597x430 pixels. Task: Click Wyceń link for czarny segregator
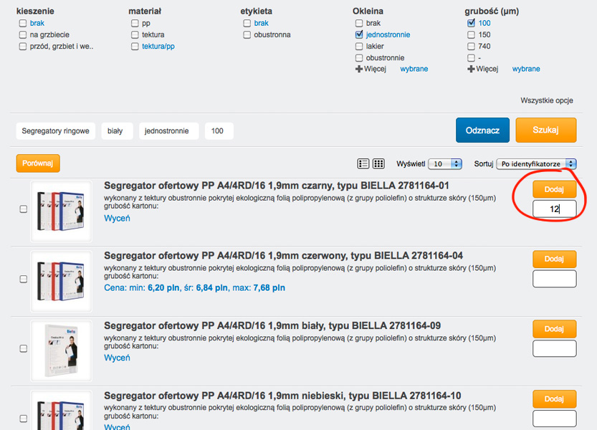117,219
